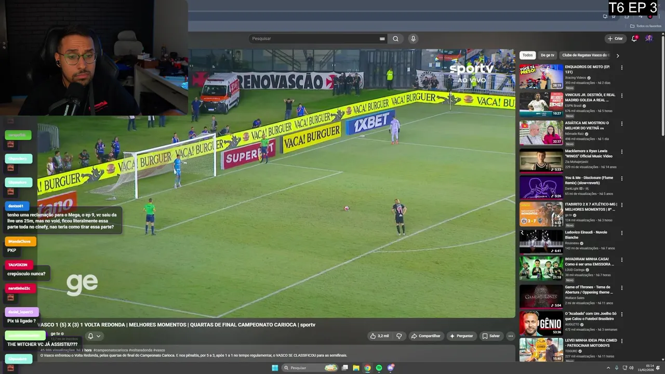
Task: Open LEVEI MINHA IDEIA PRA CIMED video
Action: 541,350
